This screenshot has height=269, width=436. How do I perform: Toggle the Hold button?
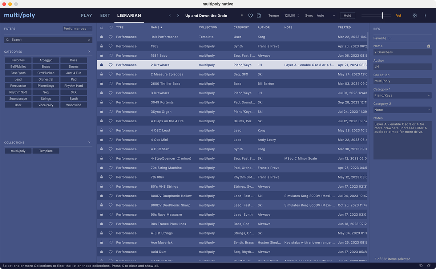[x=347, y=16]
